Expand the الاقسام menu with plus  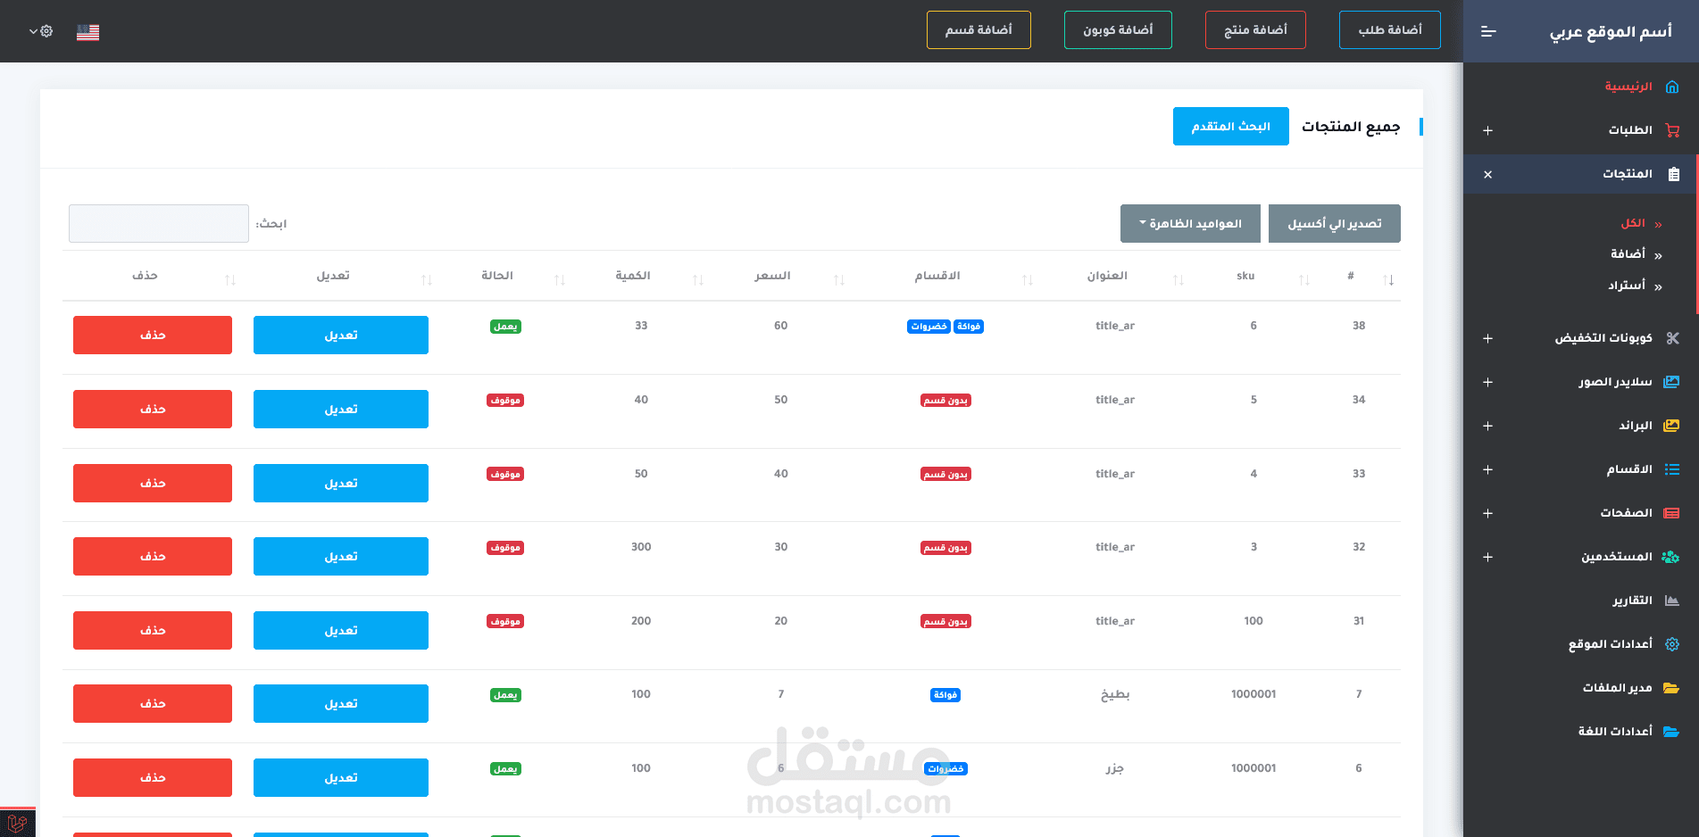[1487, 469]
